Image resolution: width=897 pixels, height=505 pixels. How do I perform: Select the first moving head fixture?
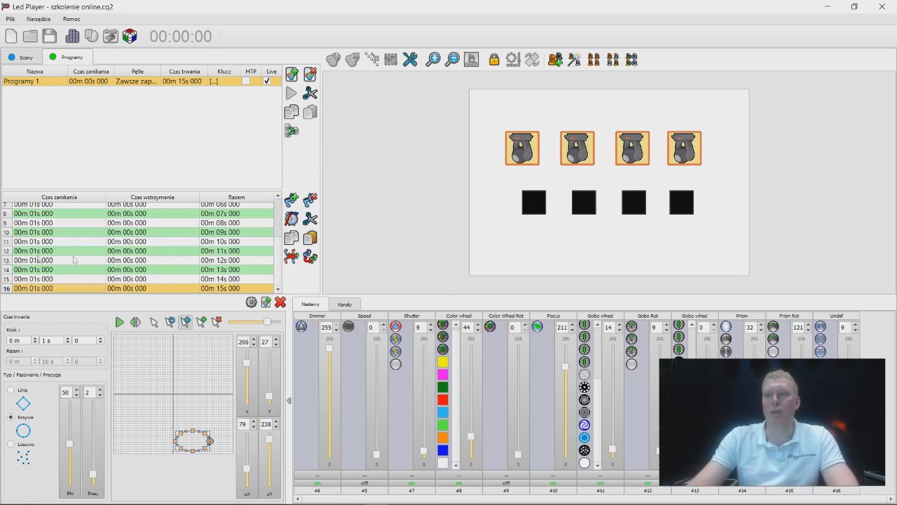[522, 149]
